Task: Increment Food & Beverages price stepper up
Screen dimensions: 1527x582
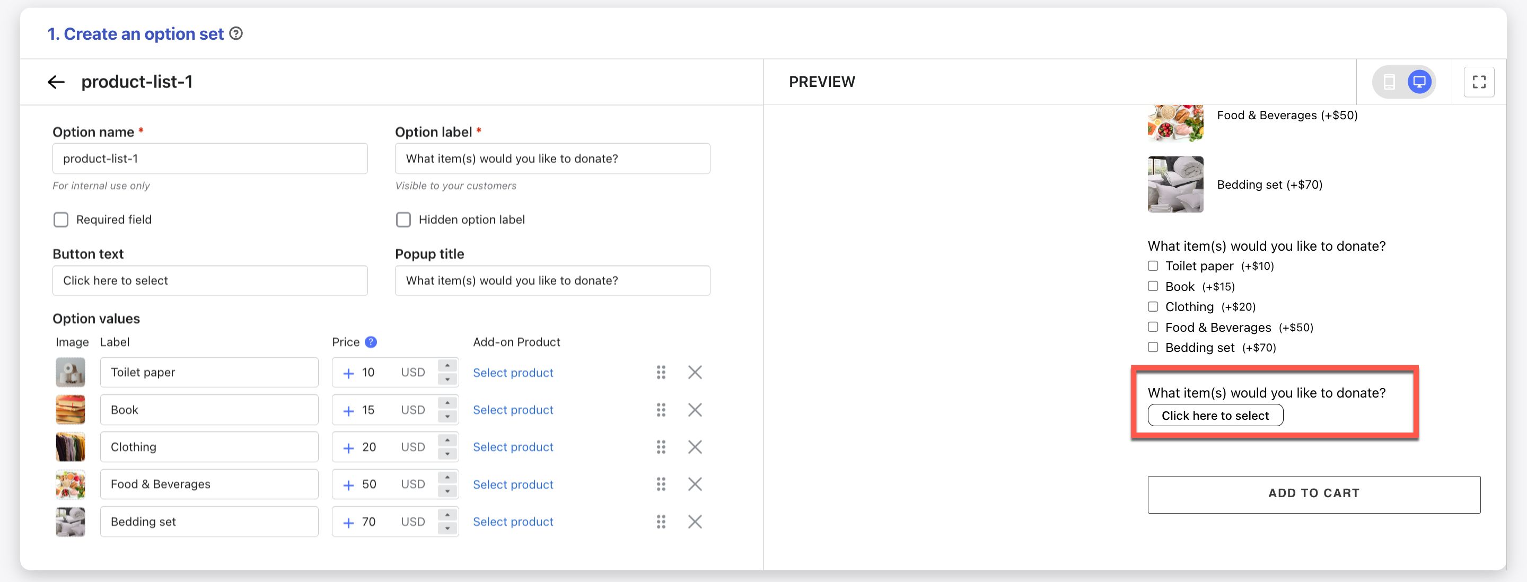Action: click(447, 478)
